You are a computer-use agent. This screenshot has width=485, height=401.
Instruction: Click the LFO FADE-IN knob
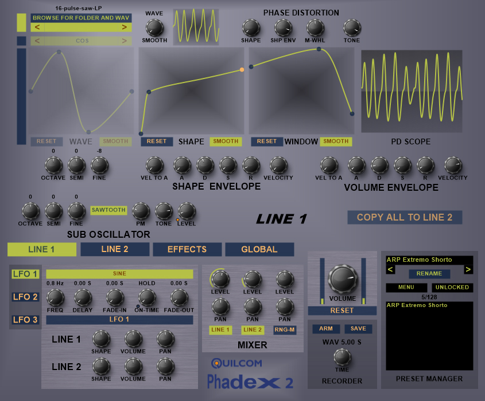pos(115,298)
